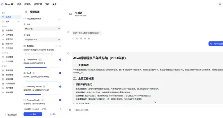Open the 控制台 nav item
The height and width of the screenshot is (118, 223).
coord(28,4)
